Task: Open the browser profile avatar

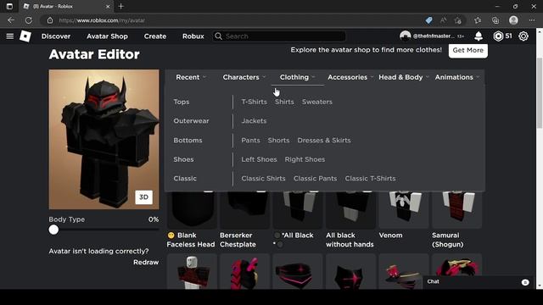Action: pos(513,20)
